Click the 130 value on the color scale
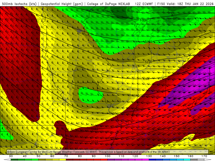This screenshot has width=215, height=161. coord(149,156)
